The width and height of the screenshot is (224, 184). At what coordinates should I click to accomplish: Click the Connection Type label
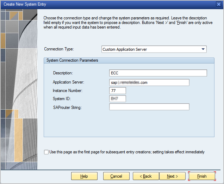[x=59, y=49]
